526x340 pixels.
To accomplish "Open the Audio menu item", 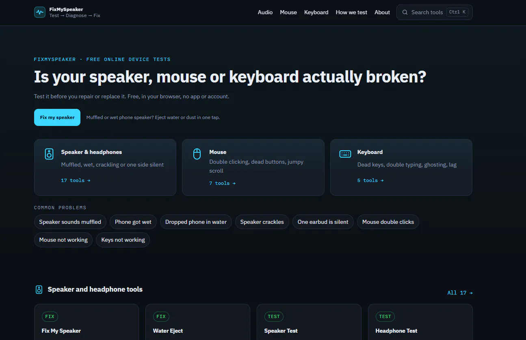I will tap(265, 12).
